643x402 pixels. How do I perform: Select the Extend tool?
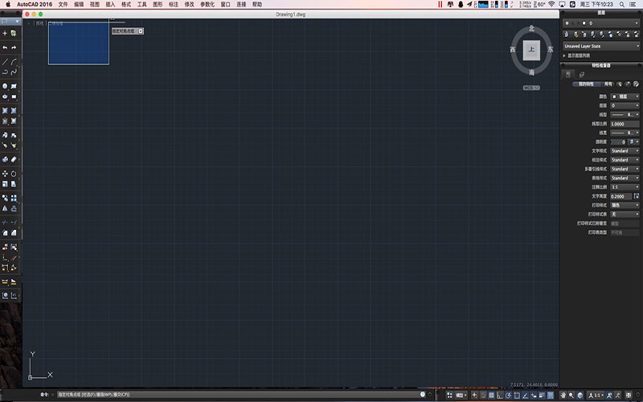[14, 222]
